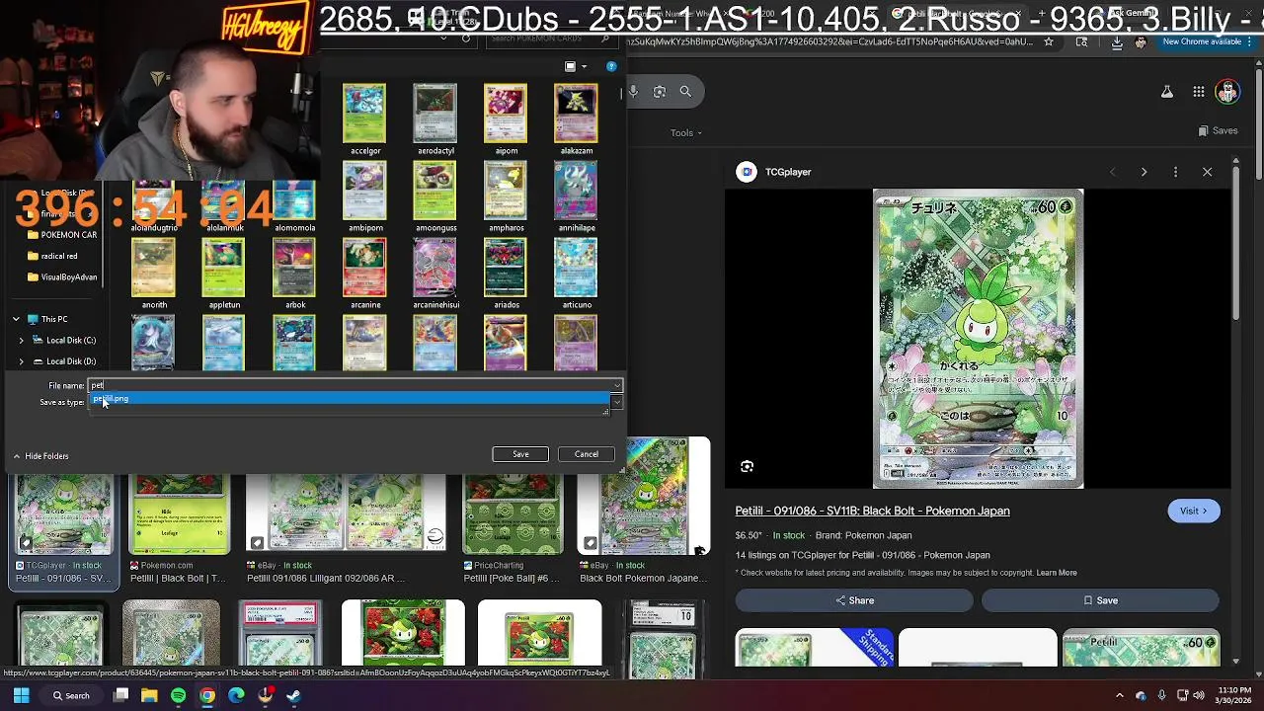Screen dimensions: 1264x711
Task: Click the magnifier search icon in Google search box
Action: [685, 91]
